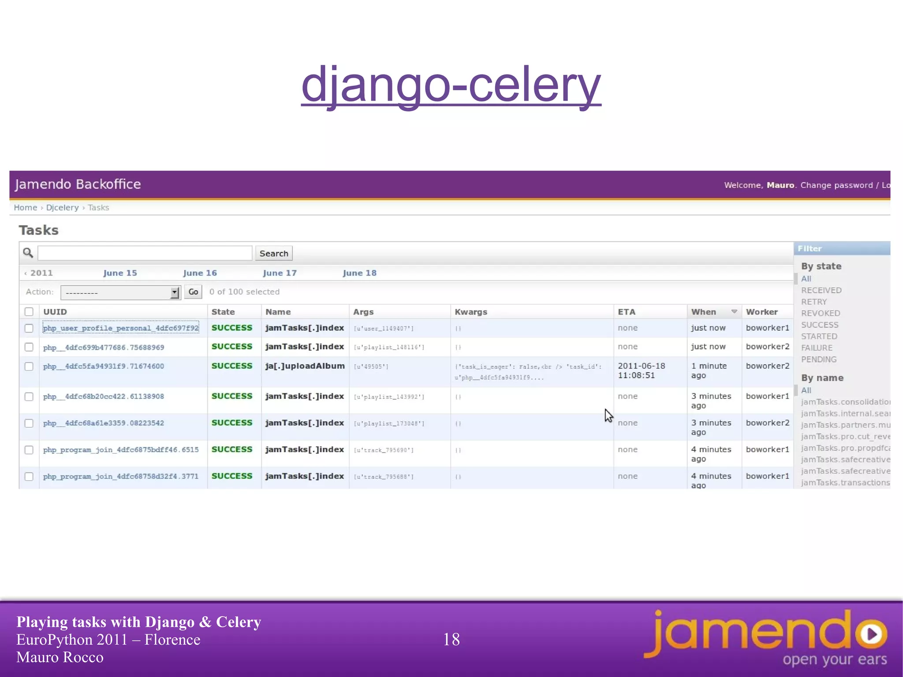Toggle the select-all UUID header checkbox
903x677 pixels.
coord(29,312)
